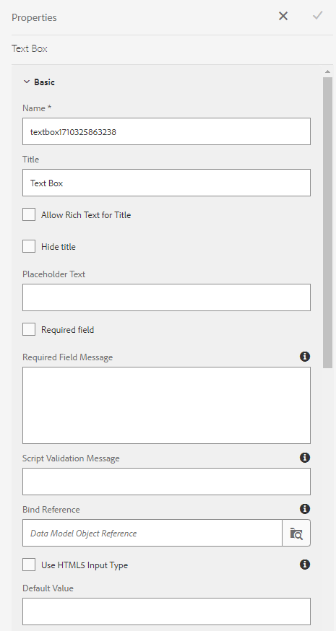The width and height of the screenshot is (336, 631).
Task: Click the scrollbar up arrow
Action: [x=327, y=71]
